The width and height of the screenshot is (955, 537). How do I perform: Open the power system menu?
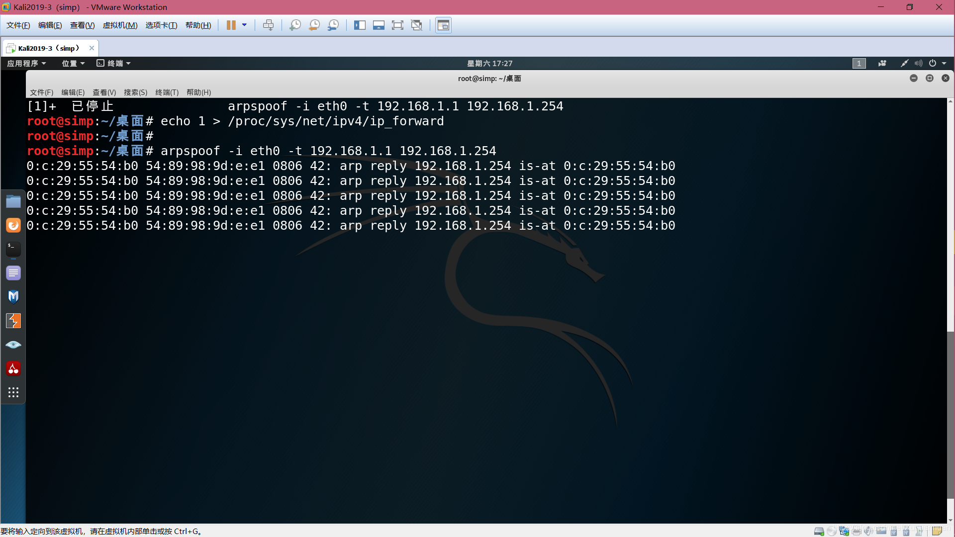937,63
